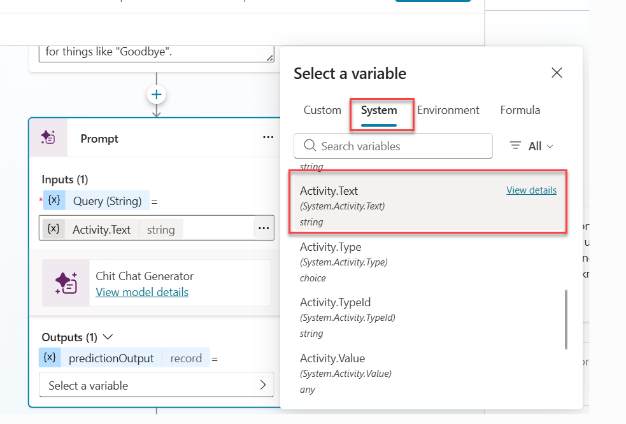Click the predictionOutput variable icon

click(50, 358)
